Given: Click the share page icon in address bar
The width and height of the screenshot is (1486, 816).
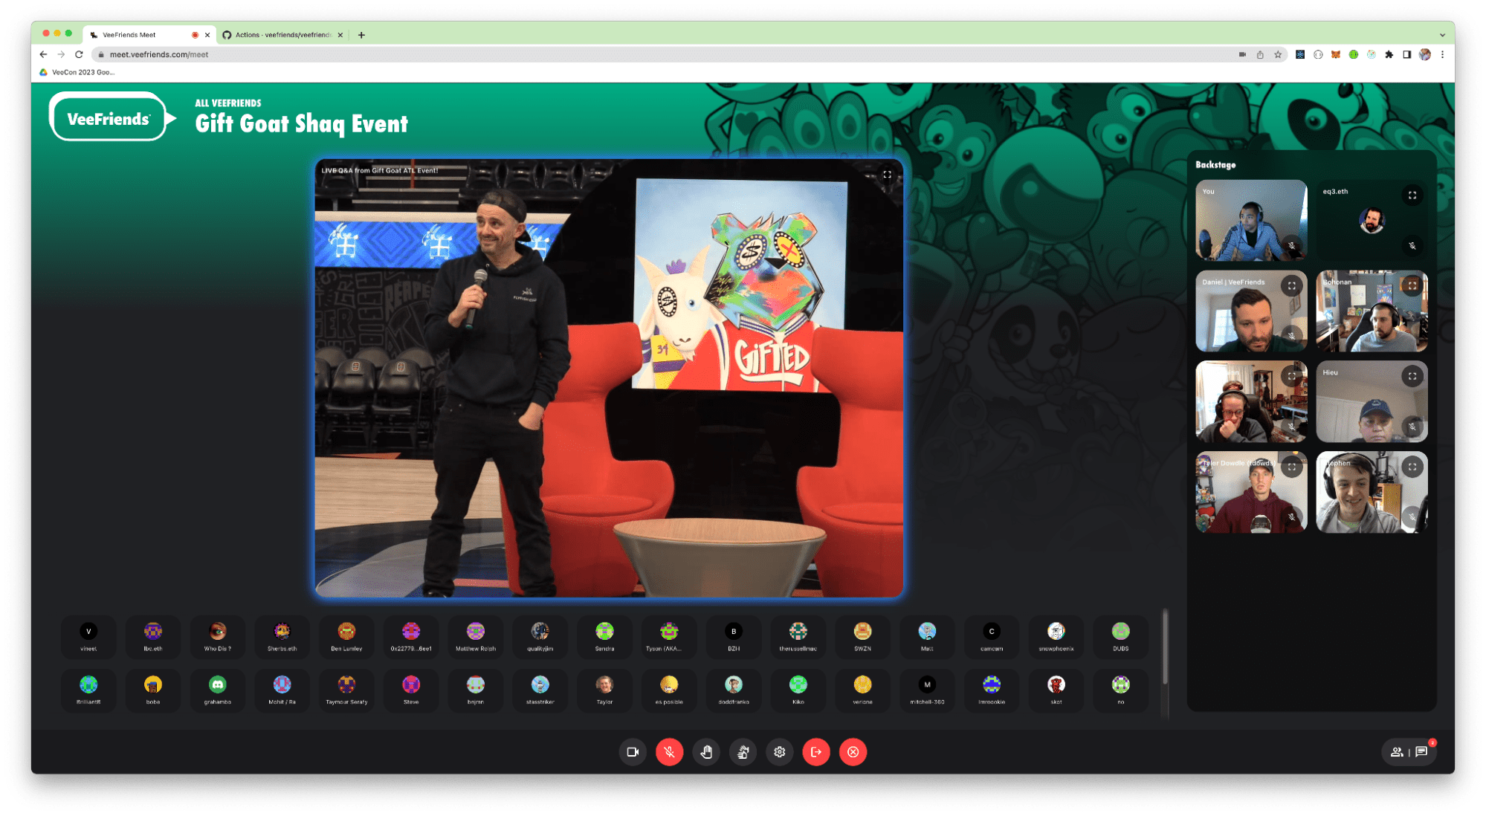Looking at the screenshot, I should pos(1260,54).
